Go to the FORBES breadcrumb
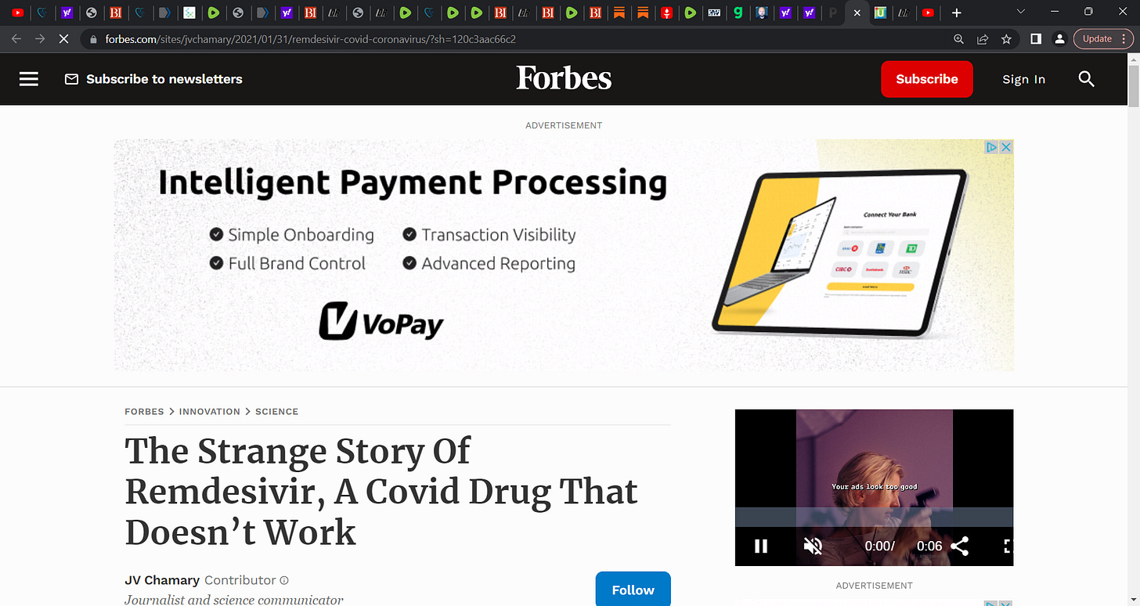The image size is (1140, 606). click(x=144, y=411)
